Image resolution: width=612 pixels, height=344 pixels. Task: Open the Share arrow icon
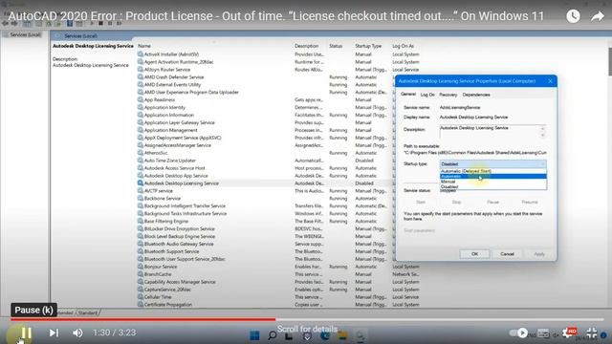(x=597, y=16)
